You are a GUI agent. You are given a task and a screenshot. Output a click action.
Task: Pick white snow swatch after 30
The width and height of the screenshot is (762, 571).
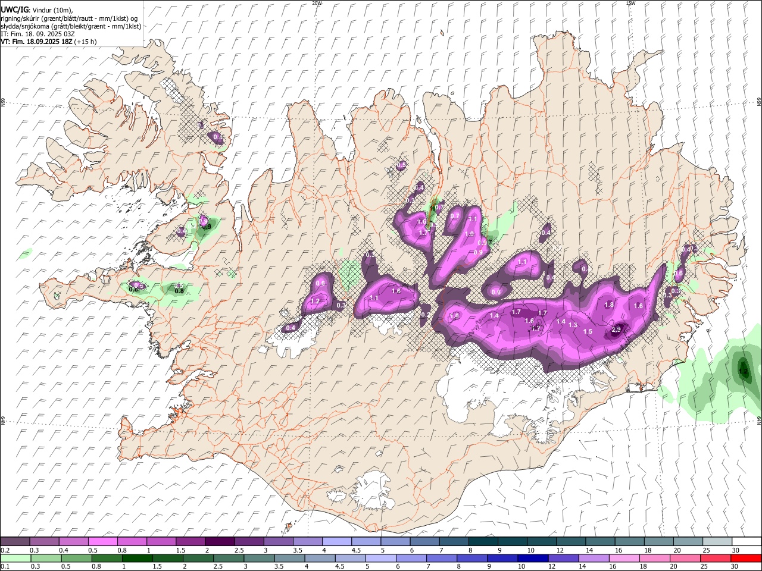tap(747, 542)
